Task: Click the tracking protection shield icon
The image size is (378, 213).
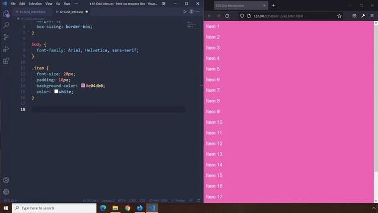Action: click(x=242, y=16)
